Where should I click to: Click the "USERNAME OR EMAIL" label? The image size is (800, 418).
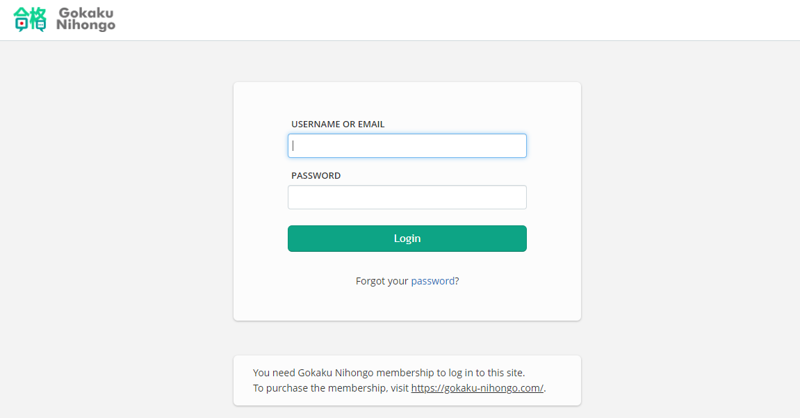[x=338, y=124]
